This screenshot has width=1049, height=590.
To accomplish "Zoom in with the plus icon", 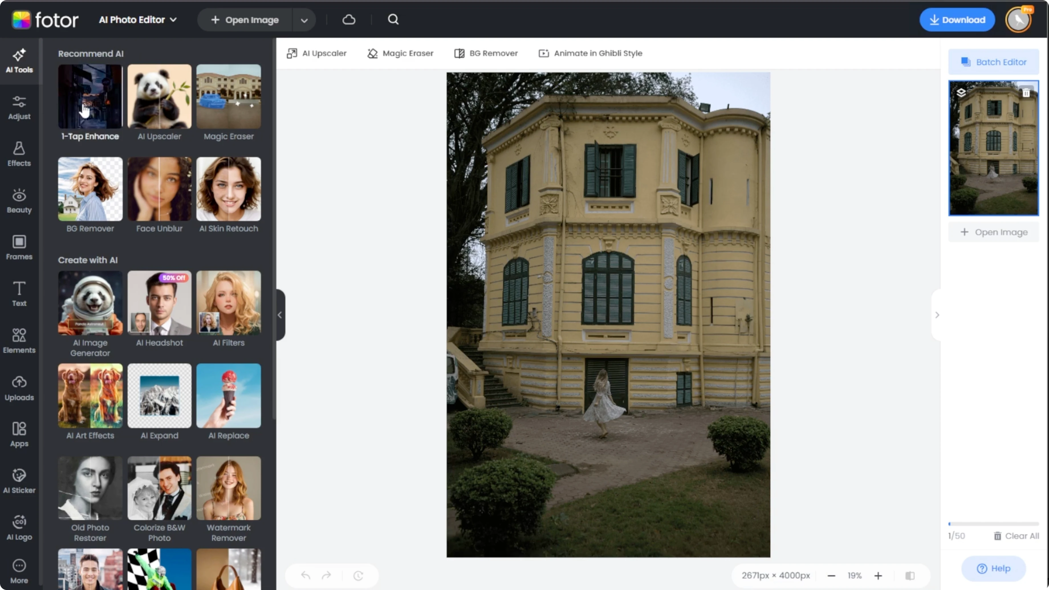I will (x=878, y=575).
